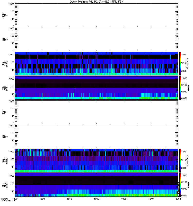Click the plot title 'Outer Probes: P1, P2 (TH-B,C) FFT, FBK'
The image size is (193, 206).
point(97,2)
